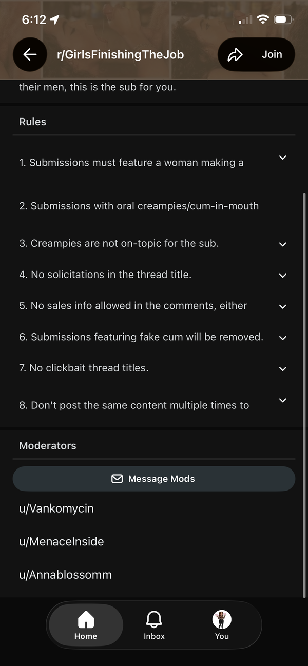This screenshot has width=308, height=666.
Task: Tap the back arrow icon
Action: click(30, 54)
